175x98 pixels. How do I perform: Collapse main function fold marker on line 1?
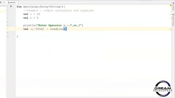(15, 7)
